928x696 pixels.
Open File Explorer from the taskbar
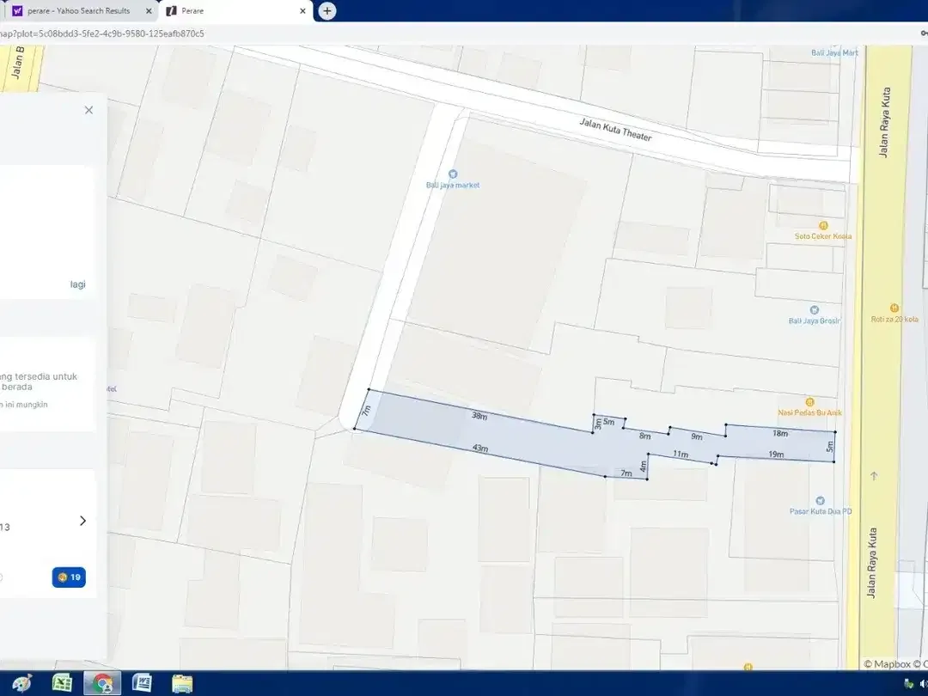pos(182,684)
